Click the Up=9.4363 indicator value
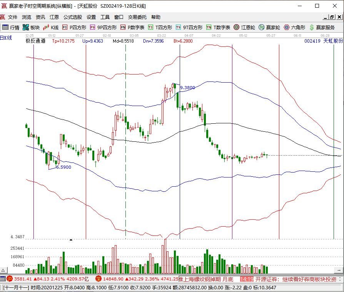344x292 pixels. click(93, 41)
